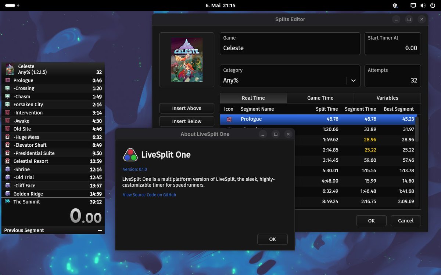441x275 pixels.
Task: Click the split time 8:49.24
Action: tap(330, 201)
